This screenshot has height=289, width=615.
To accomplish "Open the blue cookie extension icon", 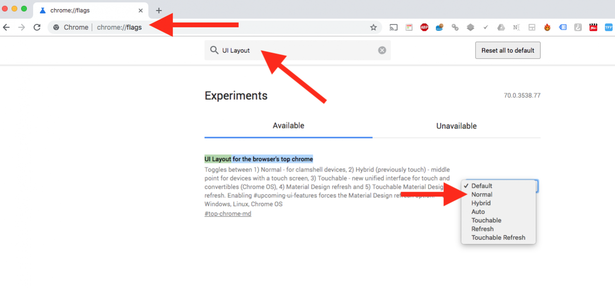I will pyautogui.click(x=440, y=27).
